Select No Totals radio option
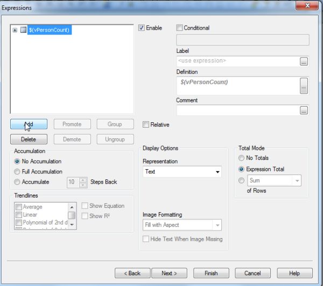323x286 pixels. [241, 158]
